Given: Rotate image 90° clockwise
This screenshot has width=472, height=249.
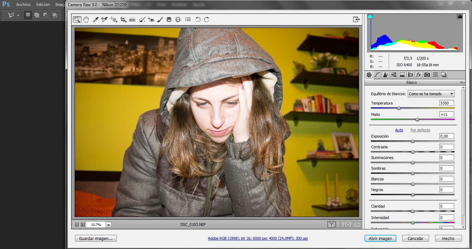Looking at the screenshot, I should pyautogui.click(x=207, y=20).
